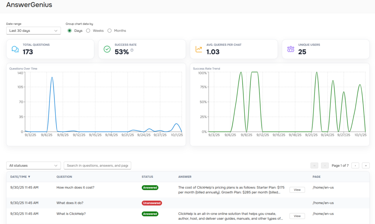Click the Success Rate checkmark icon
The image size is (375, 224).
click(x=107, y=48)
